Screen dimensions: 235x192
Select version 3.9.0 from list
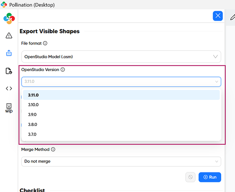tap(121, 114)
